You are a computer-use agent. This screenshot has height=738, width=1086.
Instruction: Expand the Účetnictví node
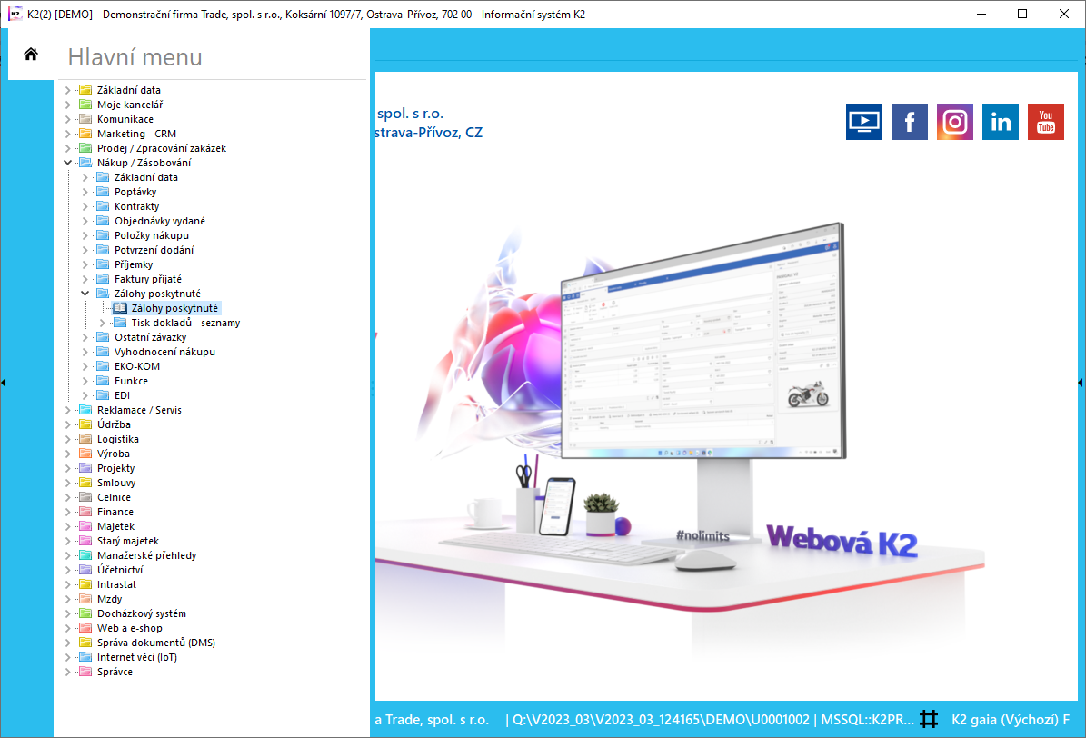point(68,570)
